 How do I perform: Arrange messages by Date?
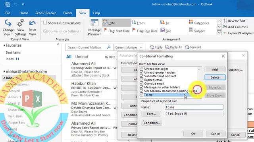click(x=116, y=23)
